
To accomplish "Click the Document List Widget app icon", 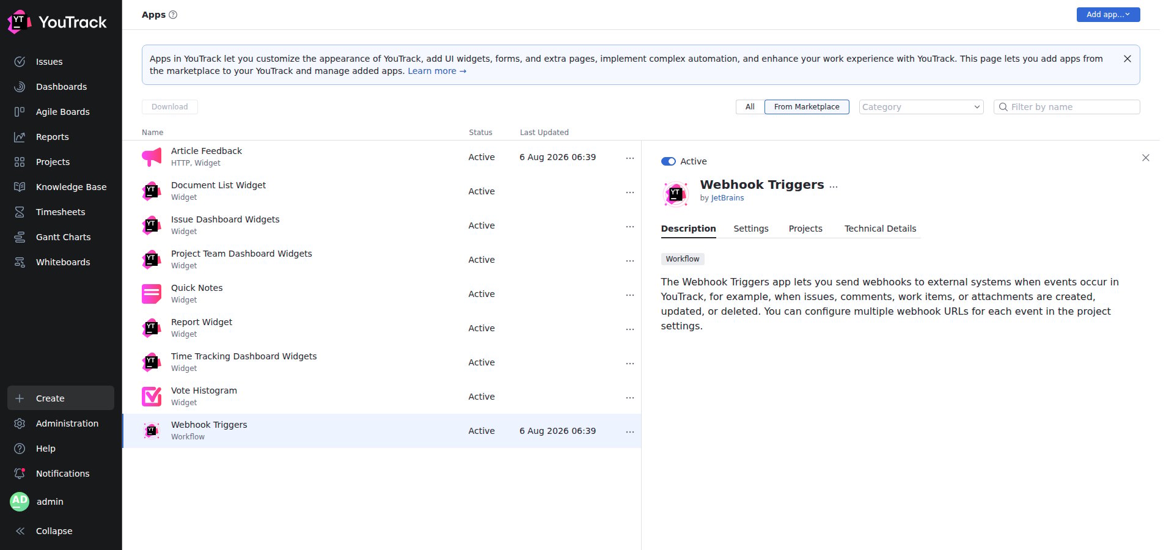I will pos(152,191).
